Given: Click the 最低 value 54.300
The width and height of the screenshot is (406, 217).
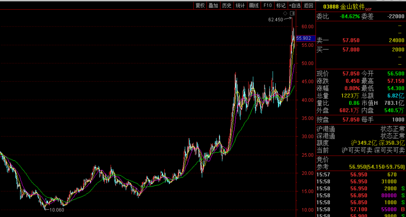Looking at the screenshot, I should coord(395,89).
